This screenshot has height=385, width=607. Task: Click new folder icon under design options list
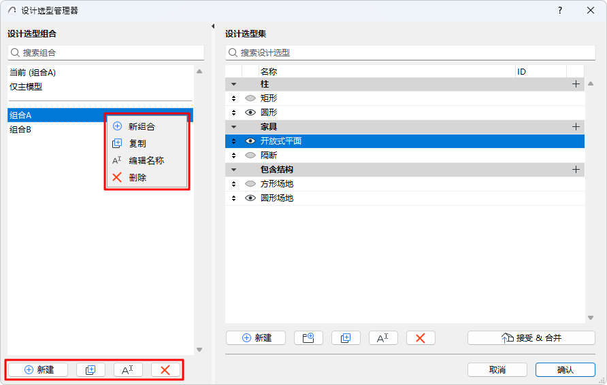coord(308,338)
